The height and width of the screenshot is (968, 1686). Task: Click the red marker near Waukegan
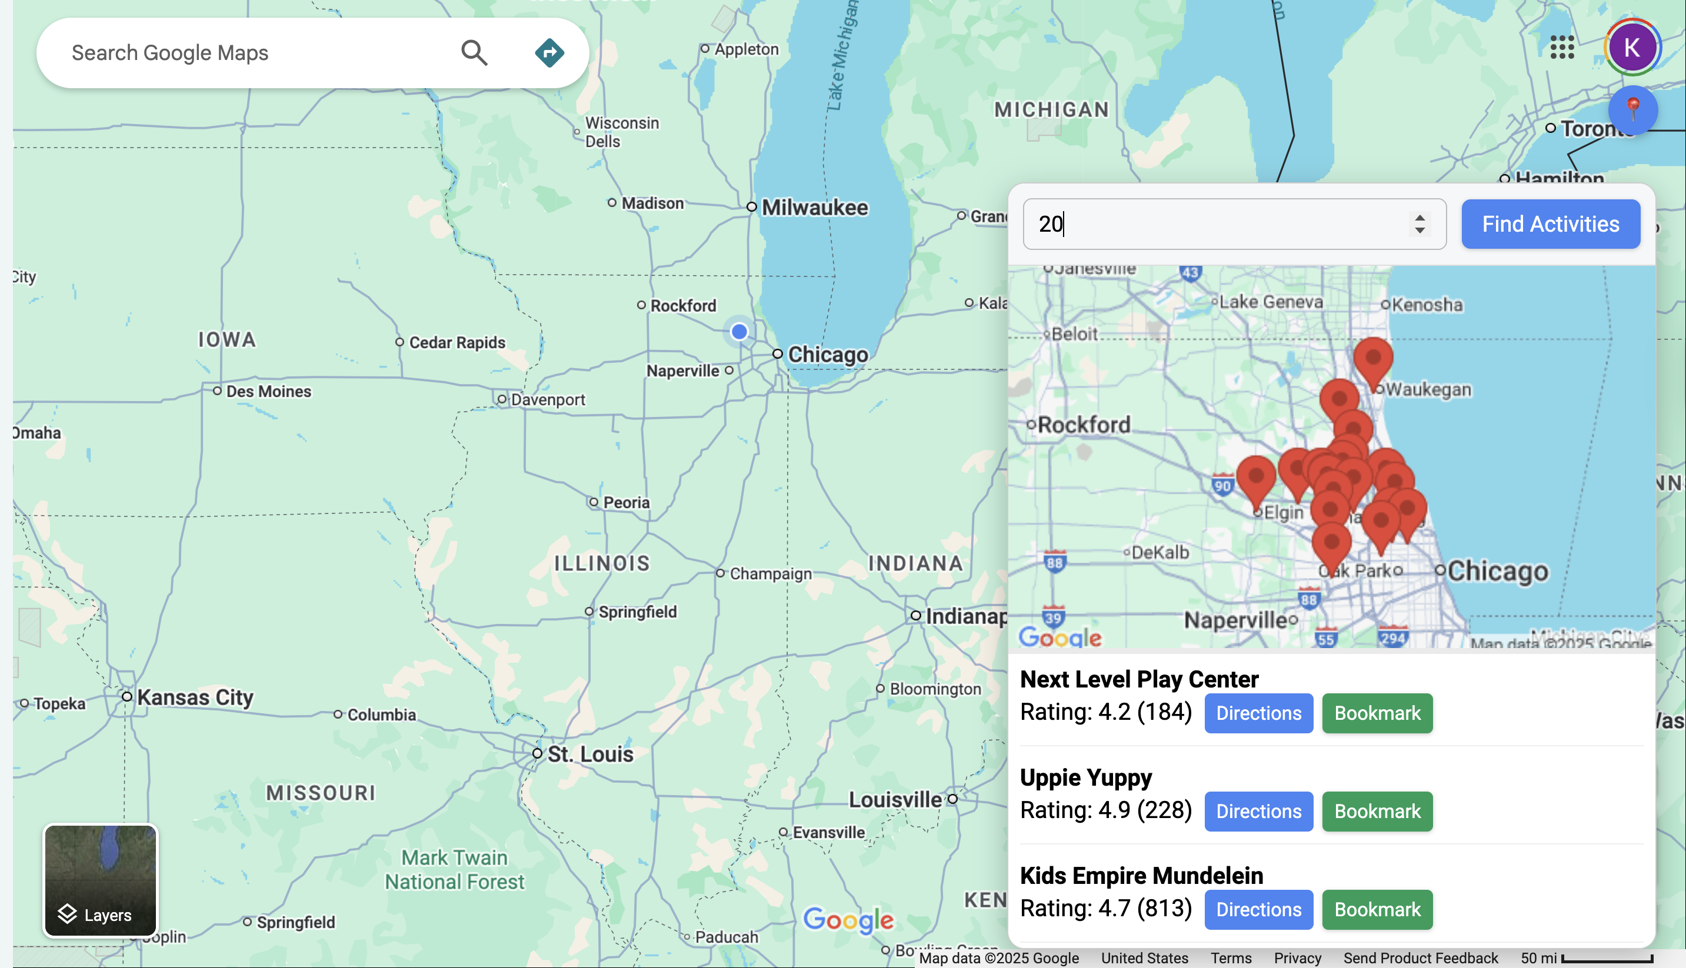click(x=1373, y=358)
